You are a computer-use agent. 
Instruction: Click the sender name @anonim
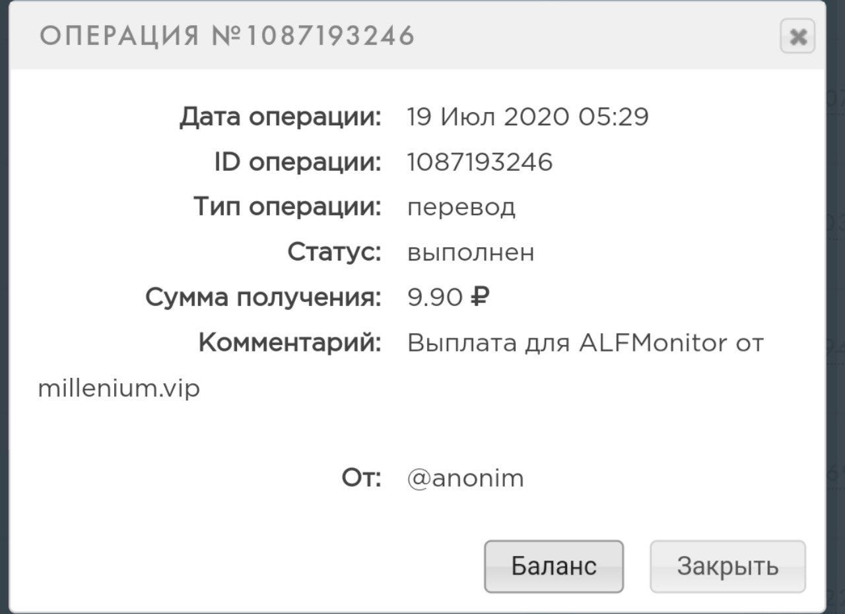point(466,479)
